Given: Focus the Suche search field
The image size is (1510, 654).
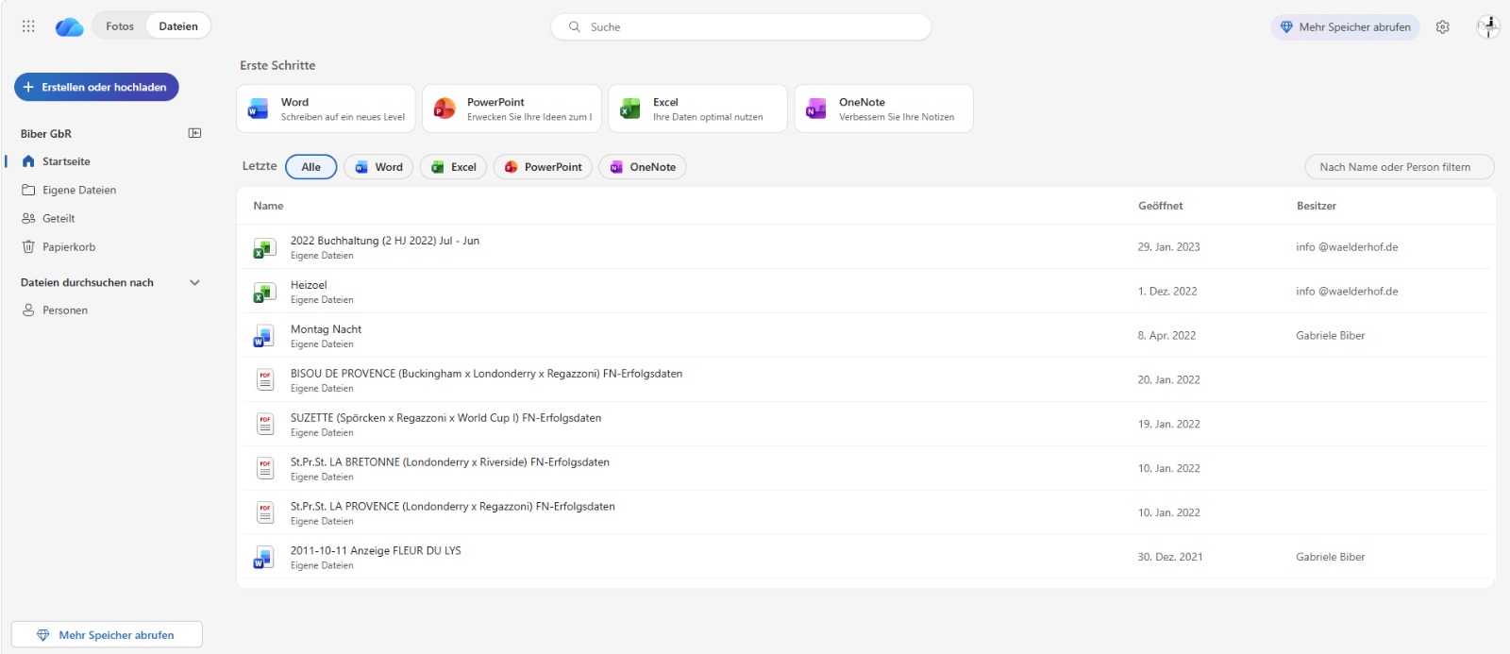Looking at the screenshot, I should (741, 27).
